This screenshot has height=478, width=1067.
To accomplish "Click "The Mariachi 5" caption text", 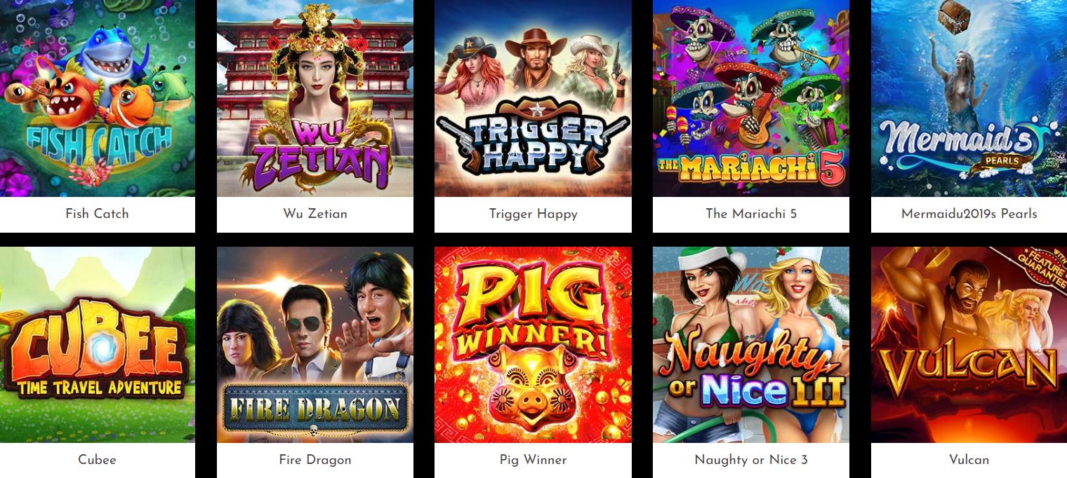I will point(751,214).
